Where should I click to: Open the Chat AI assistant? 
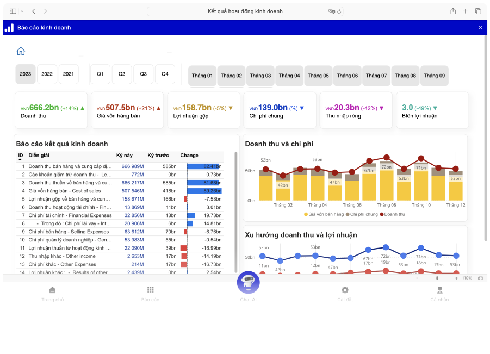coord(249,283)
